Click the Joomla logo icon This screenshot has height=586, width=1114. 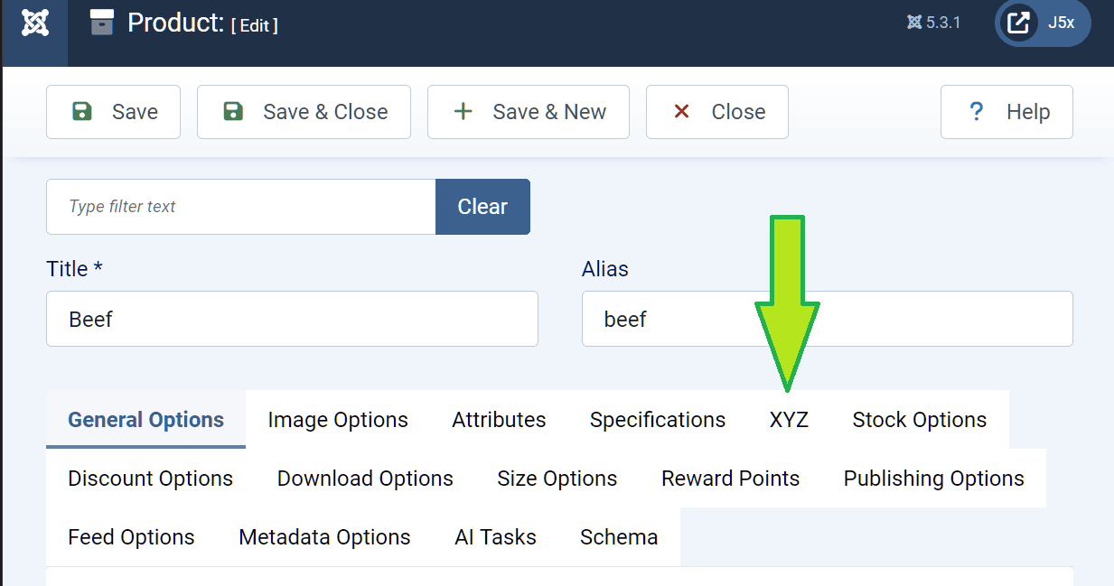(x=34, y=23)
